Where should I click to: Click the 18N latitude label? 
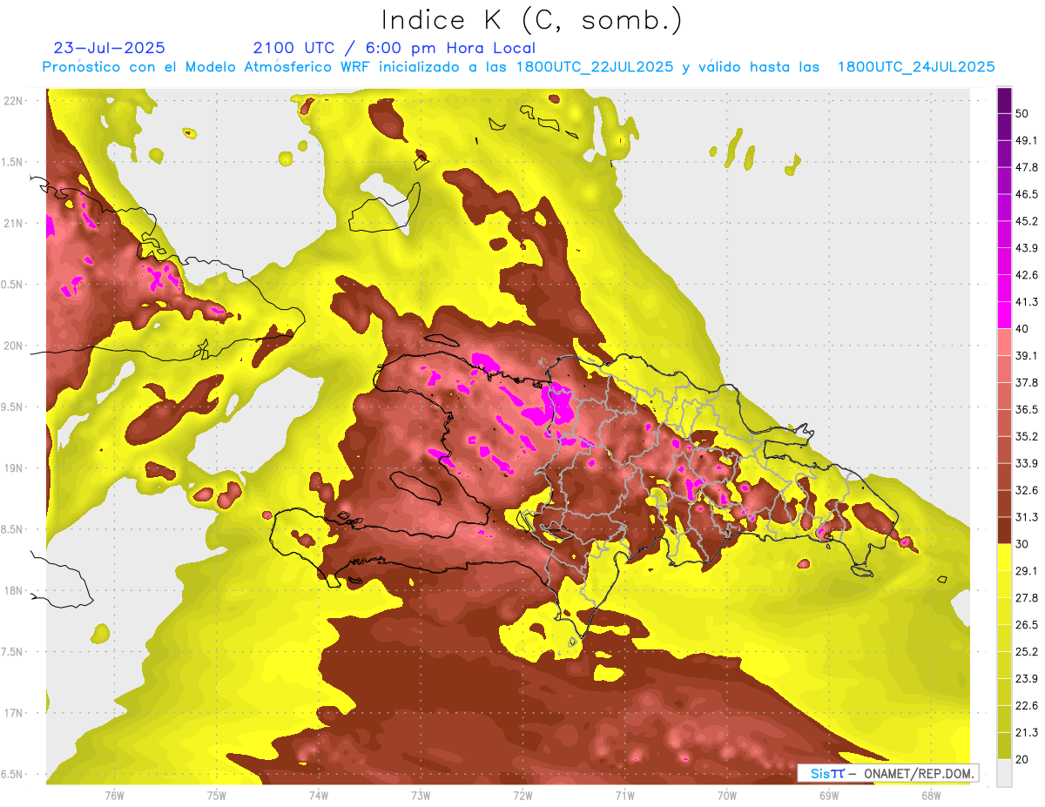[15, 590]
